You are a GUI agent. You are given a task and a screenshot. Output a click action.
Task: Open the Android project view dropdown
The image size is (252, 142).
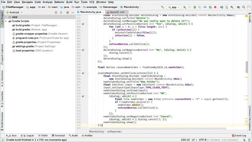14,12
